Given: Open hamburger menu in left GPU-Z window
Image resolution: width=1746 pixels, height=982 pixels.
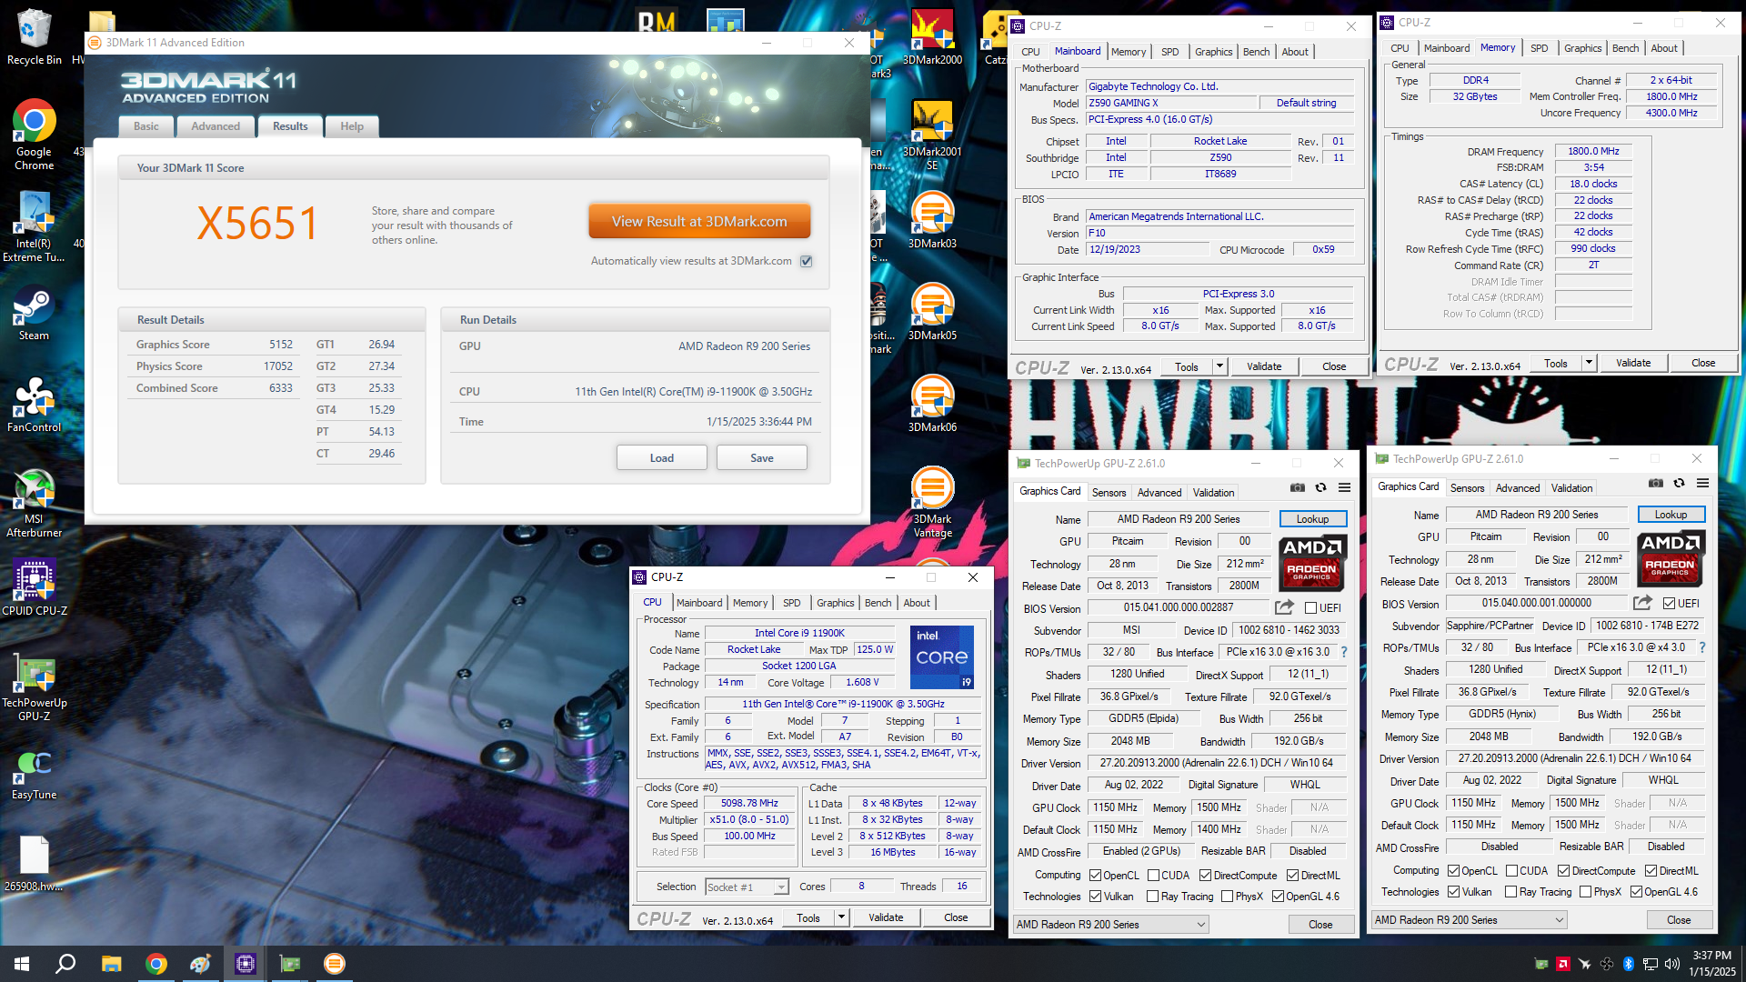Looking at the screenshot, I should coord(1344,488).
